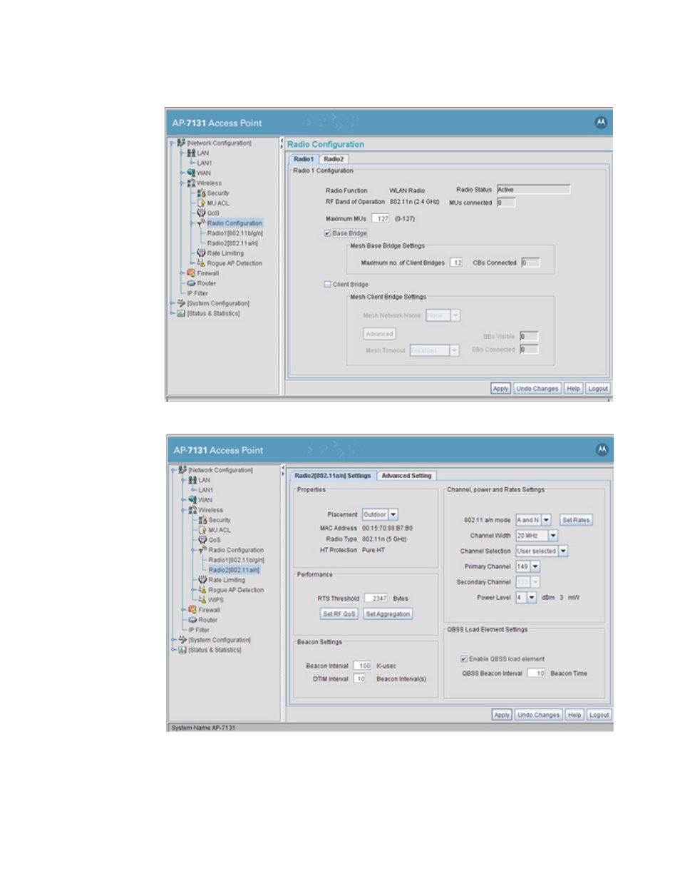The image size is (680, 881).
Task: Click Rate Limiting icon in Radio Configuration screen
Action: (201, 253)
